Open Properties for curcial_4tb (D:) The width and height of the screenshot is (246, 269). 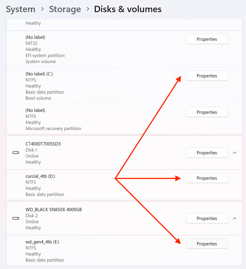207,178
